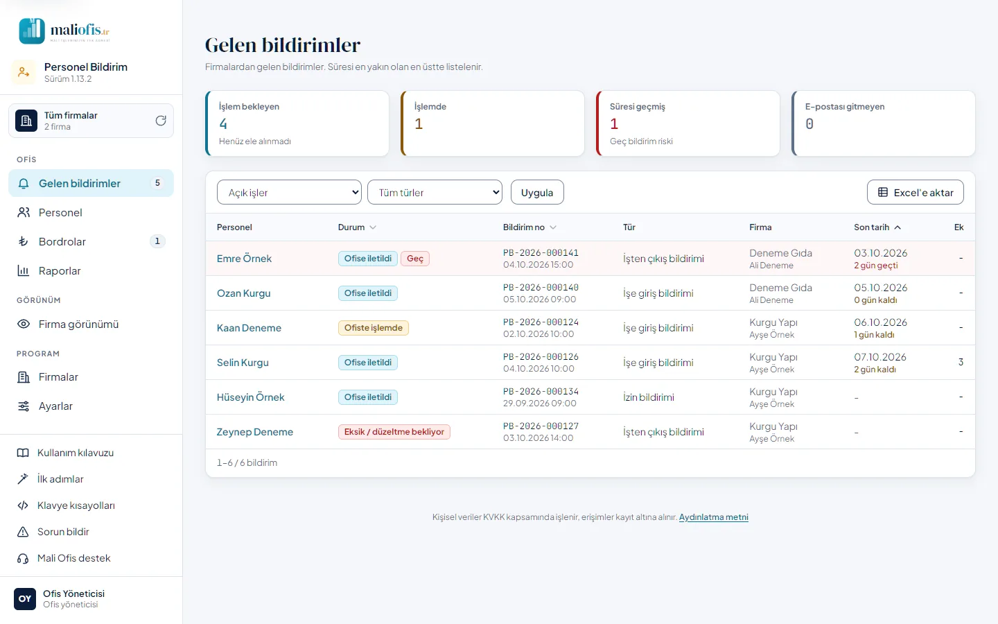Open Bordrolar in the sidebar
The height and width of the screenshot is (624, 998).
[91, 242]
